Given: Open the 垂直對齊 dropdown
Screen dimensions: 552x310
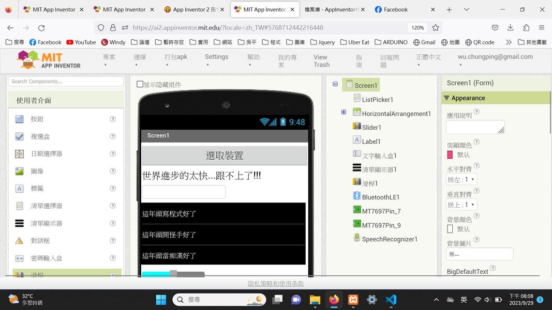Looking at the screenshot, I should 460,204.
